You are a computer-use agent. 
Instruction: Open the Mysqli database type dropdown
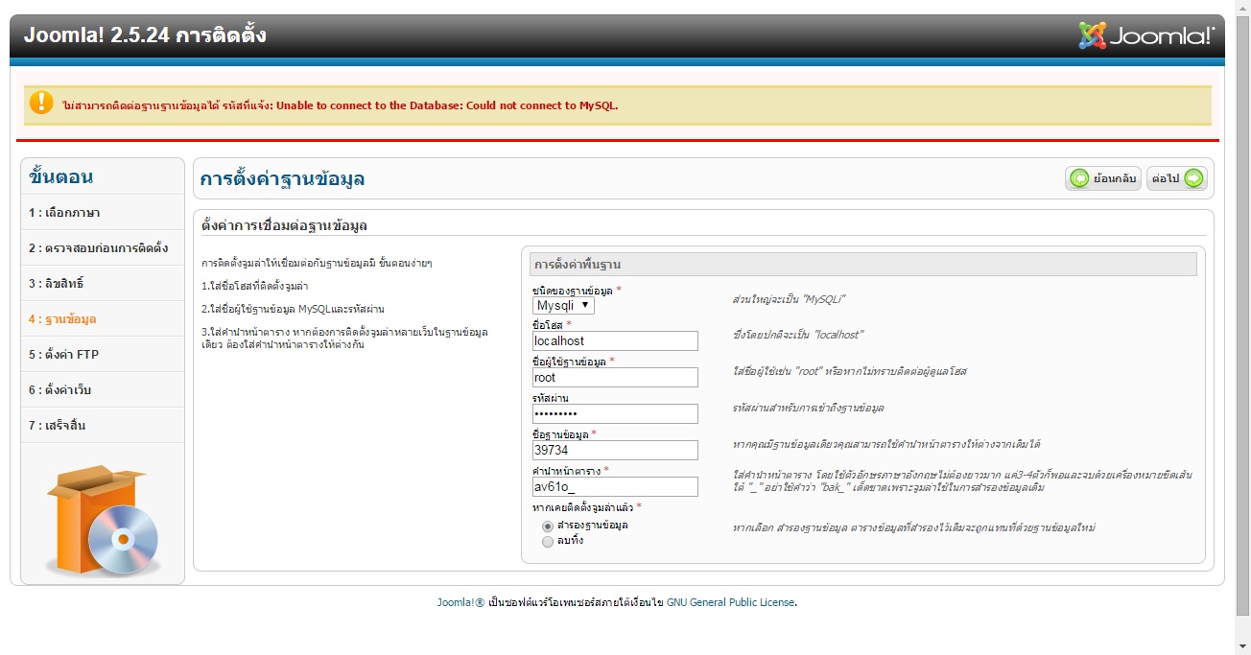point(564,305)
